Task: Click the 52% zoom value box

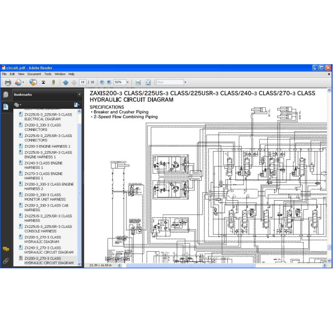Action: [x=120, y=82]
